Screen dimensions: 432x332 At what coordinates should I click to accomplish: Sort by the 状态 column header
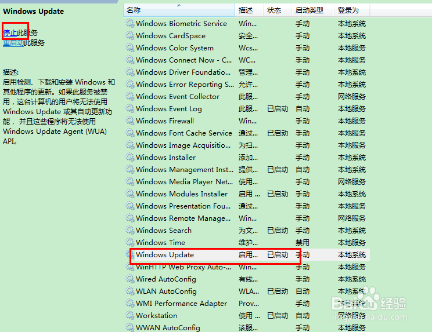(278, 10)
